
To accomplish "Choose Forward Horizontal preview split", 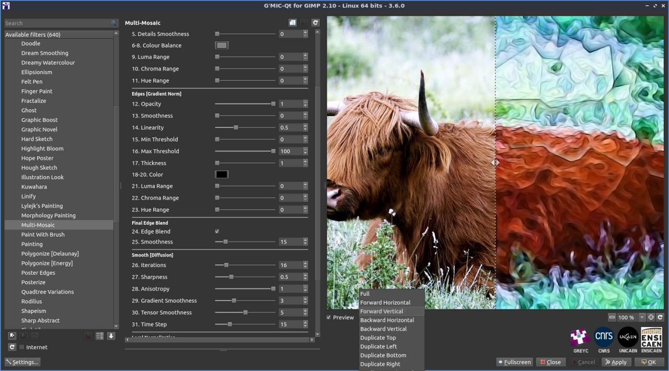I will (x=391, y=303).
